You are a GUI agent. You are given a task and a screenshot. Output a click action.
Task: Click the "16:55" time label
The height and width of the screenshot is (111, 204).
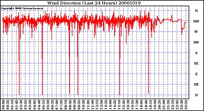pyautogui.click(x=132, y=105)
